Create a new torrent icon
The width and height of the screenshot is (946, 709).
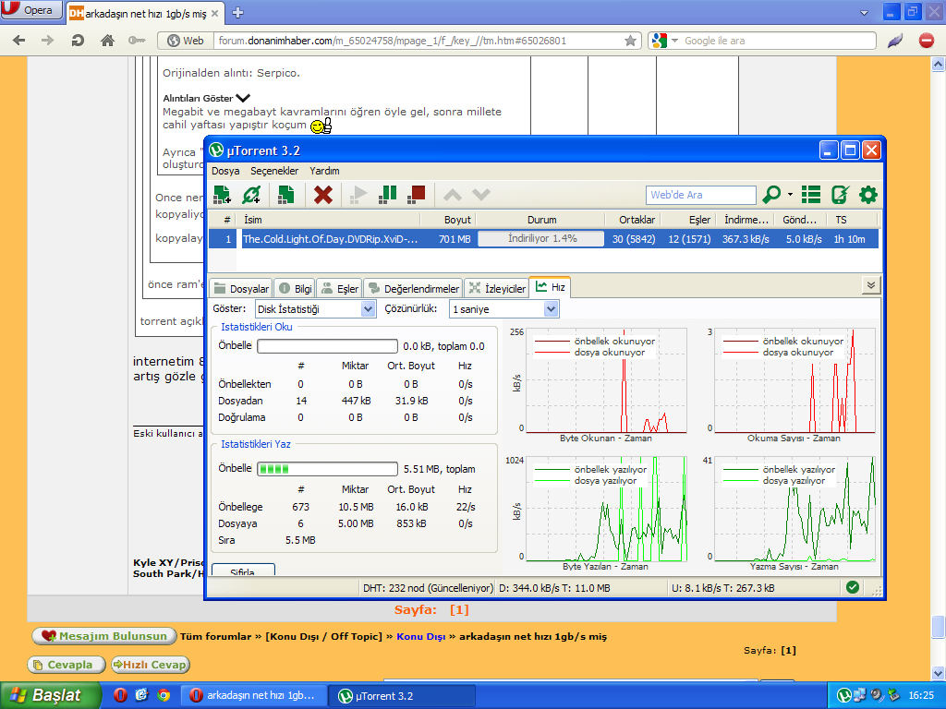tap(286, 195)
